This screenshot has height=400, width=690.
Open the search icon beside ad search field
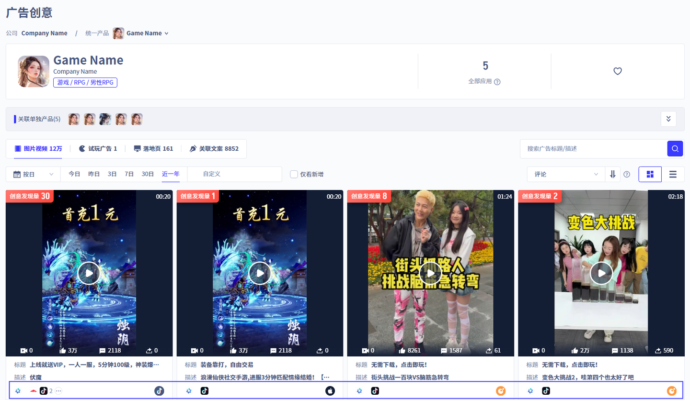coord(675,150)
